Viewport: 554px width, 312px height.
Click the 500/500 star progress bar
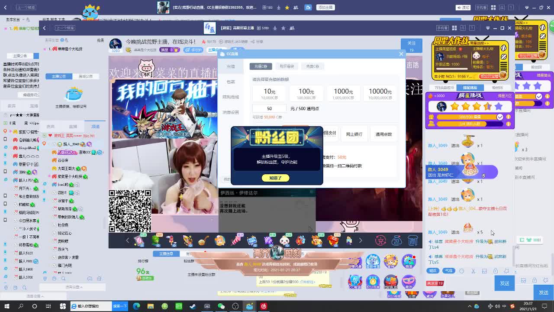pos(470,117)
